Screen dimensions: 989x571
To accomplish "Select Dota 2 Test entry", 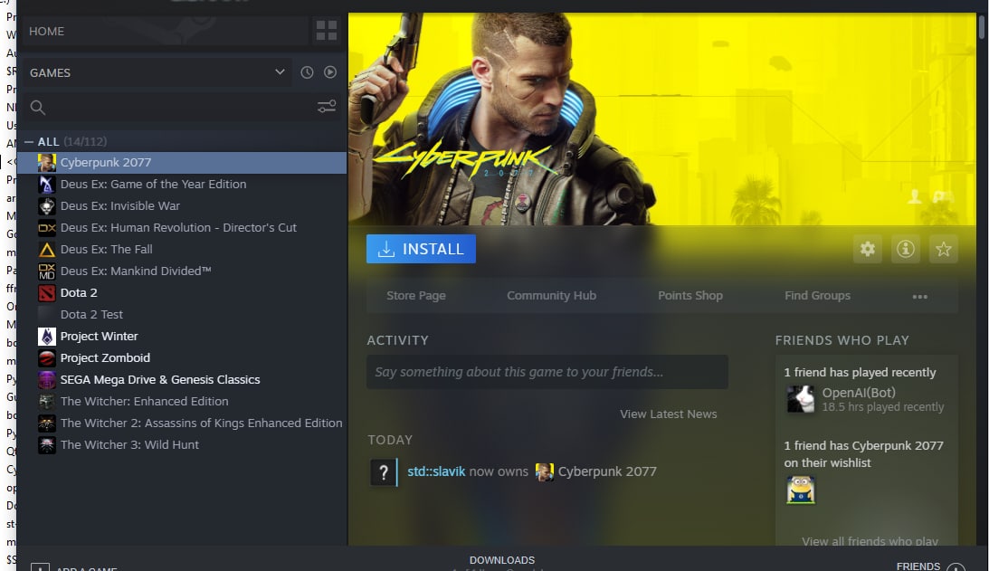I will pos(182,314).
